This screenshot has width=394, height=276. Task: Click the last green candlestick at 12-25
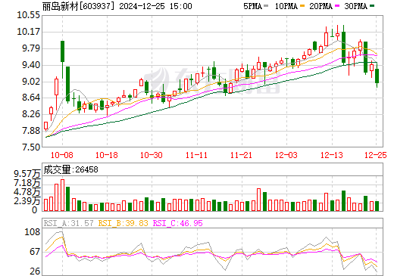point(377,76)
